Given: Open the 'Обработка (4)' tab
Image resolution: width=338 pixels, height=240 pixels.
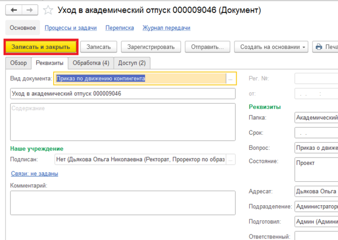Looking at the screenshot, I should tap(91, 63).
